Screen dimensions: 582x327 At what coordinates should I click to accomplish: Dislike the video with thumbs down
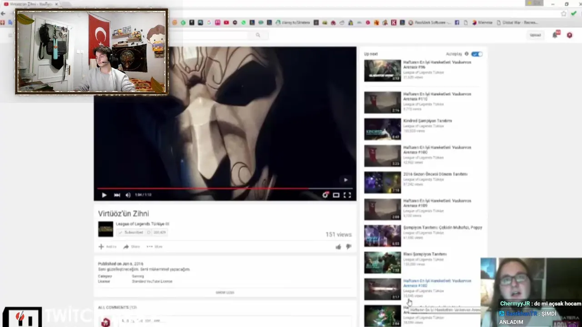tap(349, 247)
